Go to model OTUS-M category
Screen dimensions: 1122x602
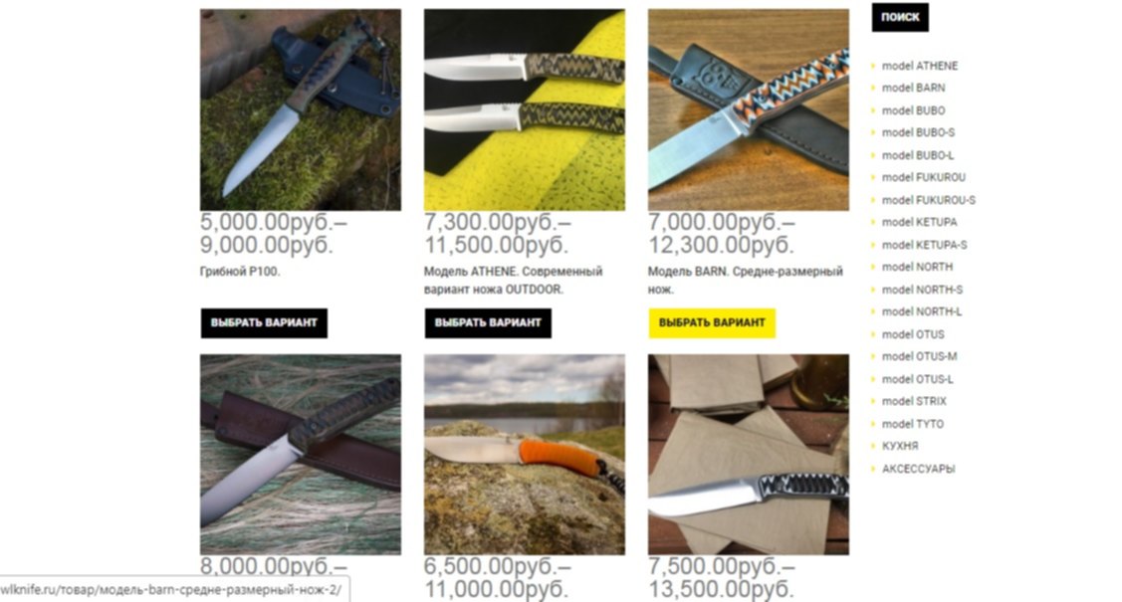919,356
